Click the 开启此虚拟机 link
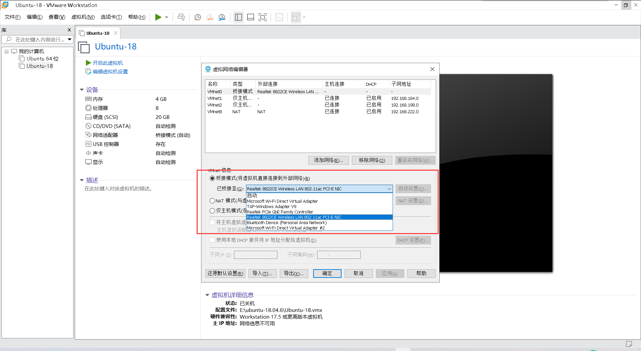This screenshot has height=351, width=641. tap(108, 63)
